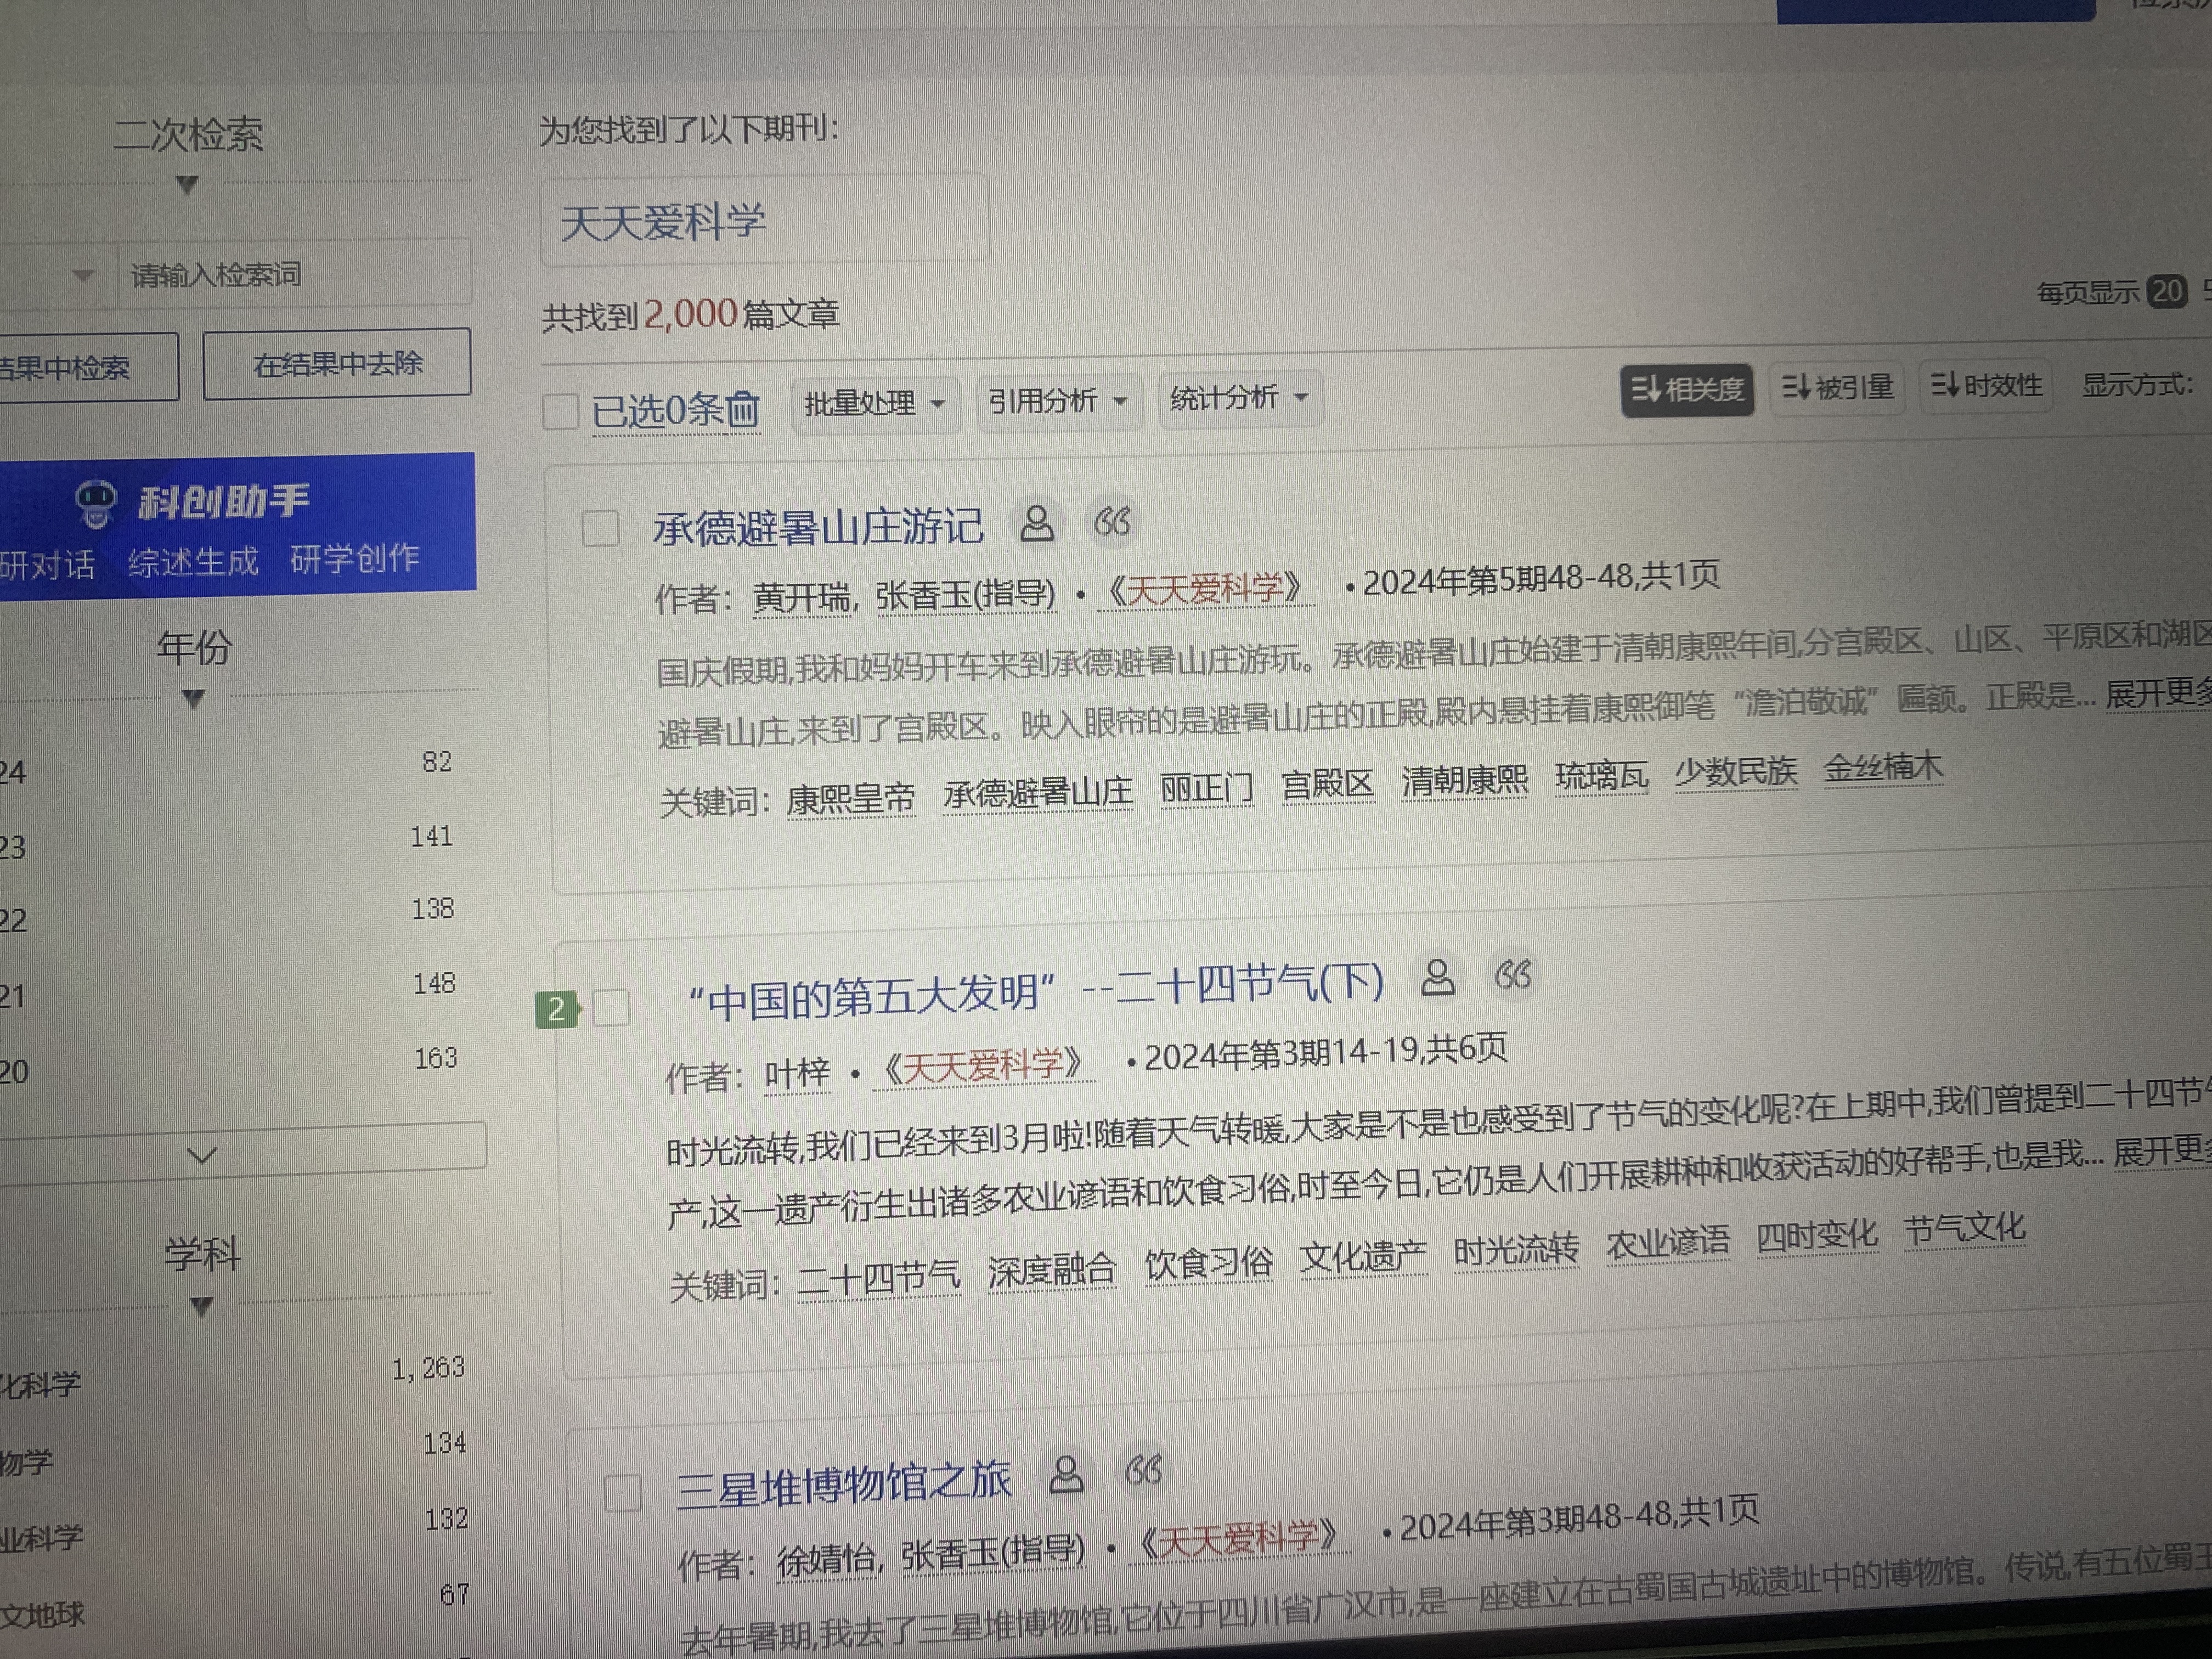Image resolution: width=2212 pixels, height=1659 pixels.
Task: Click the trash icon next to 已选0条
Action: (x=742, y=409)
